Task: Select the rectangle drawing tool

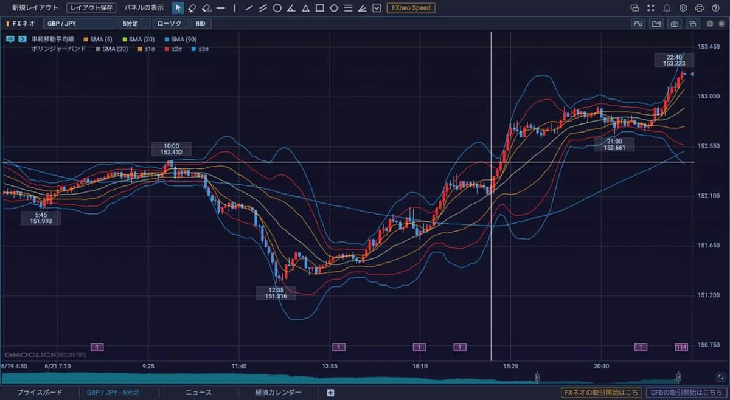Action: 319,8
